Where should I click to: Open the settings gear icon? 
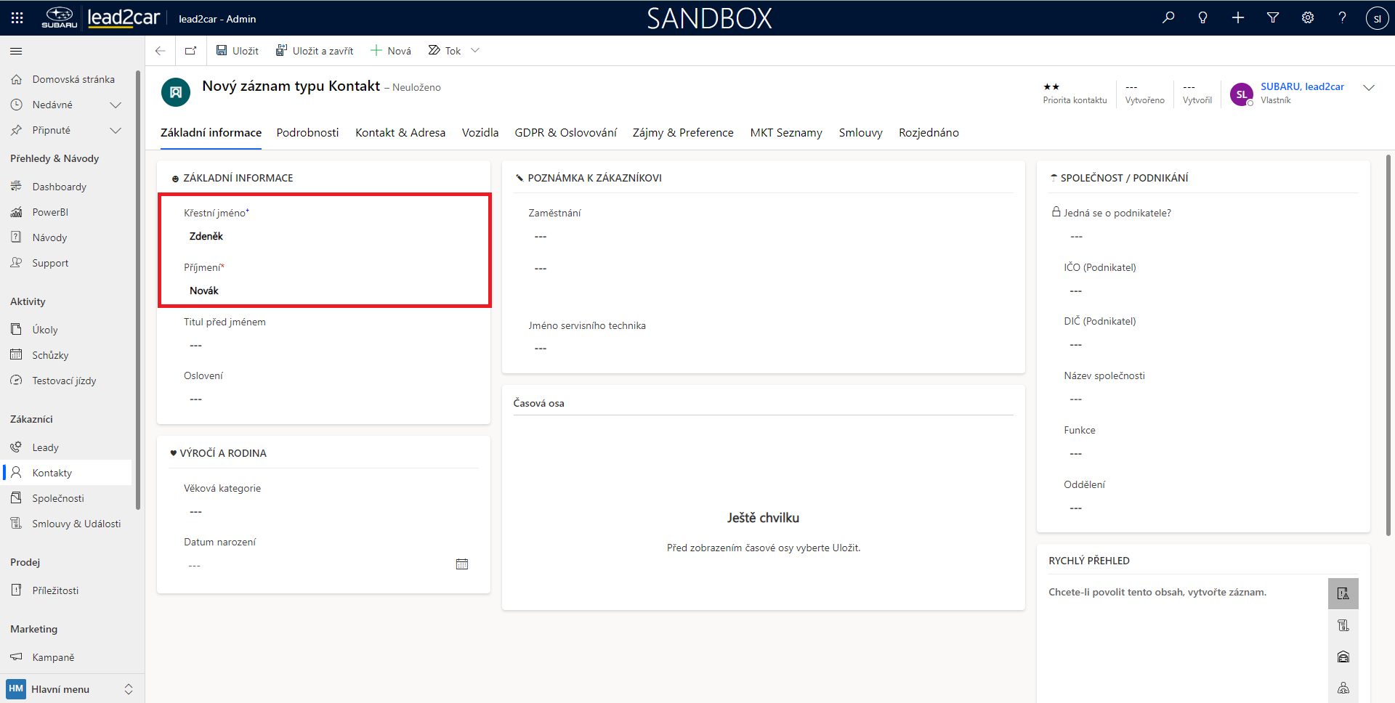pyautogui.click(x=1308, y=18)
